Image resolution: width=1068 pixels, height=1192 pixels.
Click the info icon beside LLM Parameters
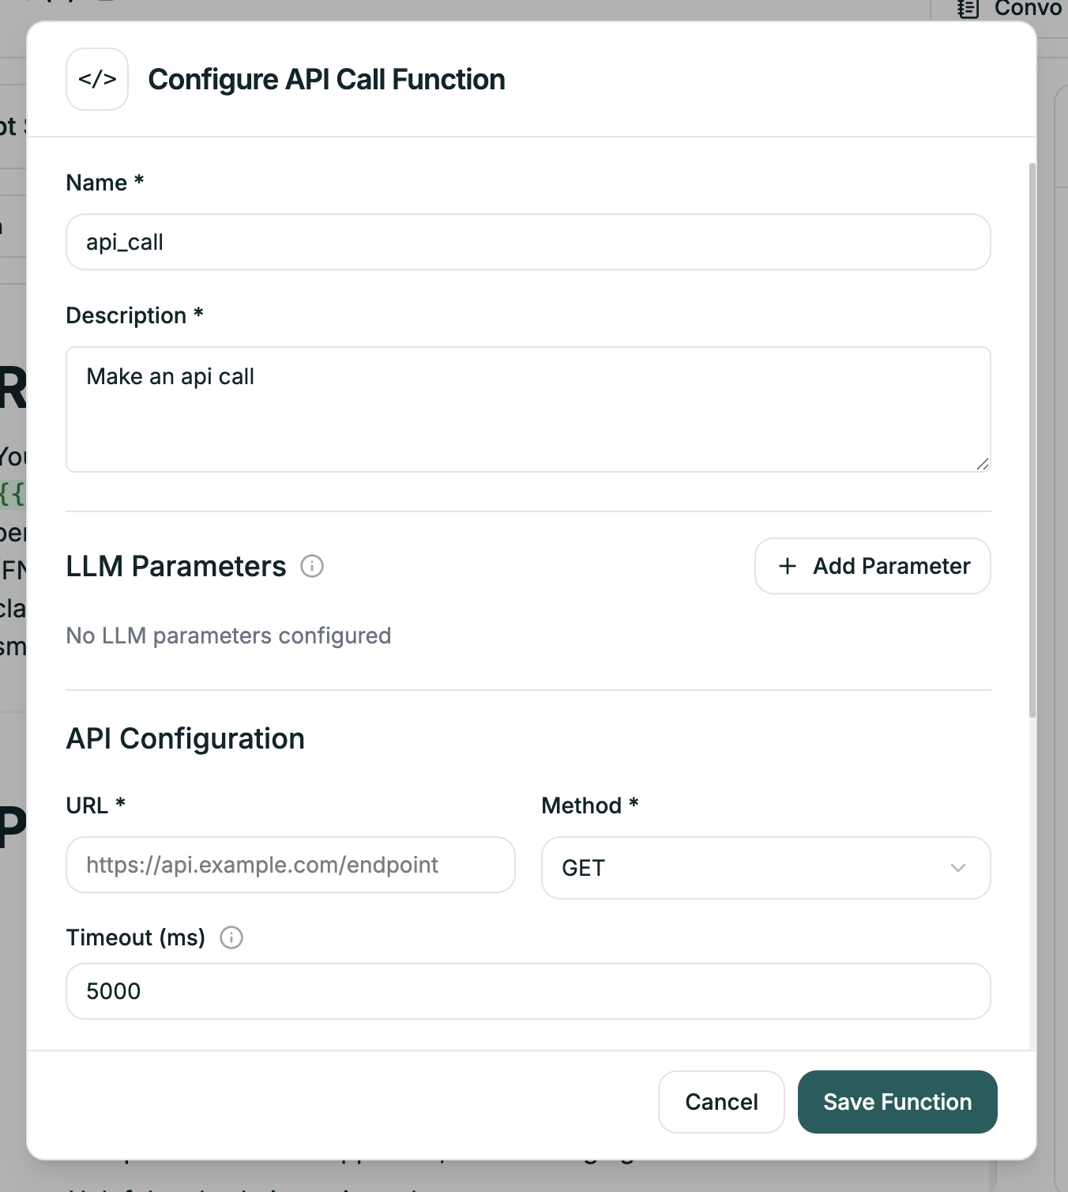pos(312,566)
